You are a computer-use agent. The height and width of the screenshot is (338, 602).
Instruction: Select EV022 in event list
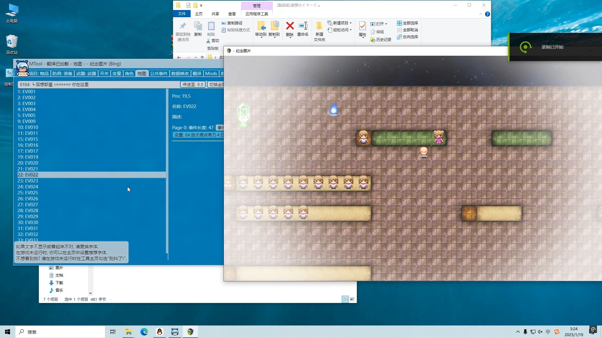click(92, 175)
